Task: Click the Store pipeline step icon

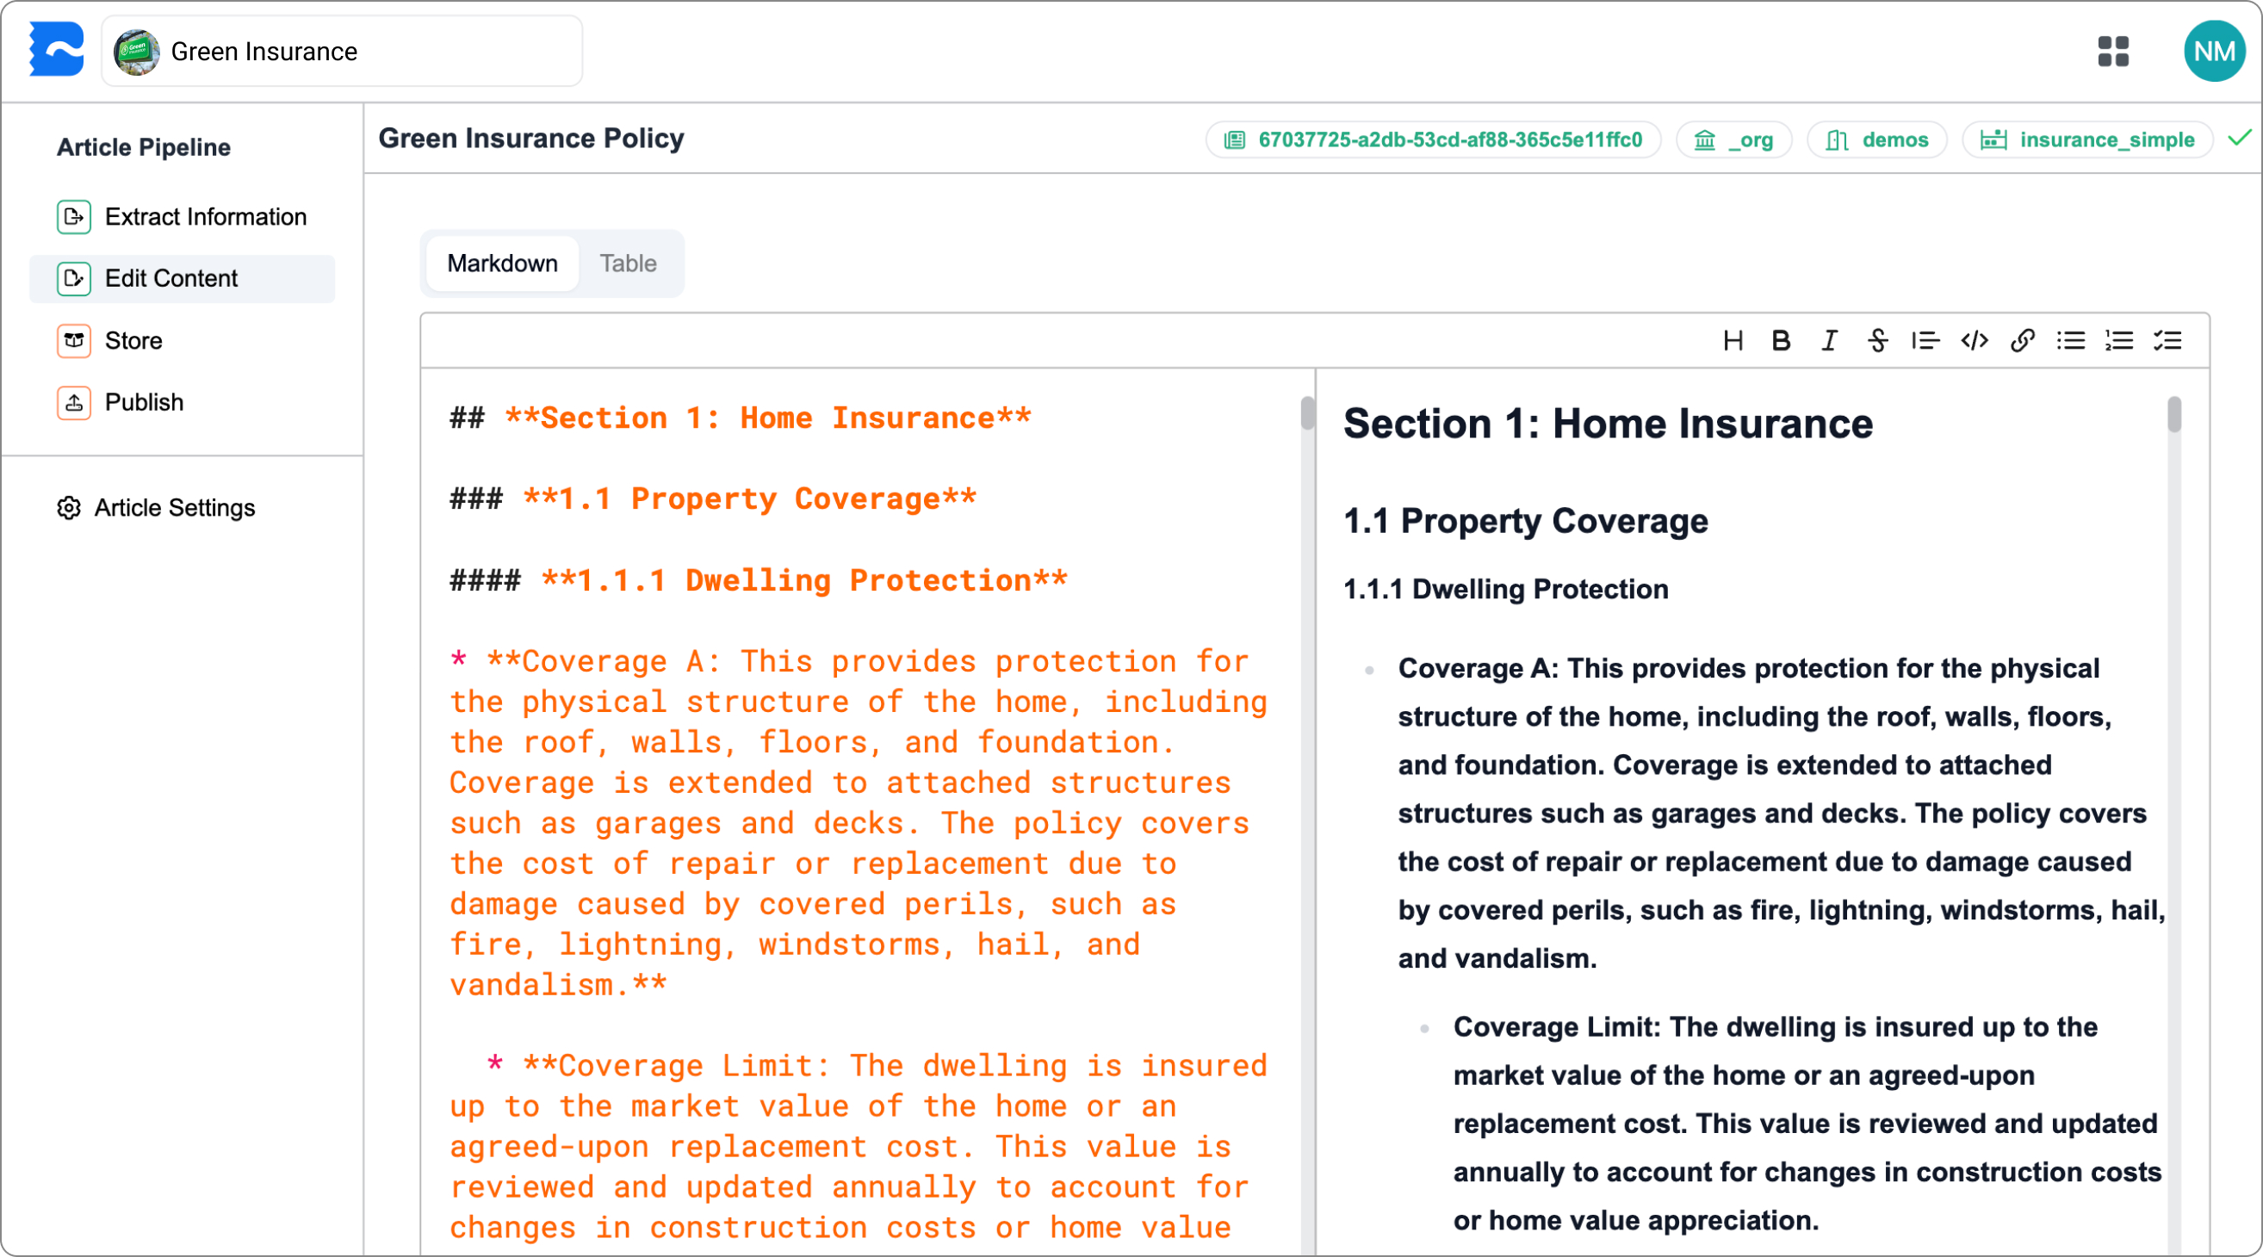Action: (74, 340)
